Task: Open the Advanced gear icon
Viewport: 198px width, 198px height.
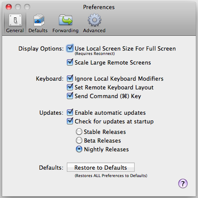Action: click(x=94, y=20)
